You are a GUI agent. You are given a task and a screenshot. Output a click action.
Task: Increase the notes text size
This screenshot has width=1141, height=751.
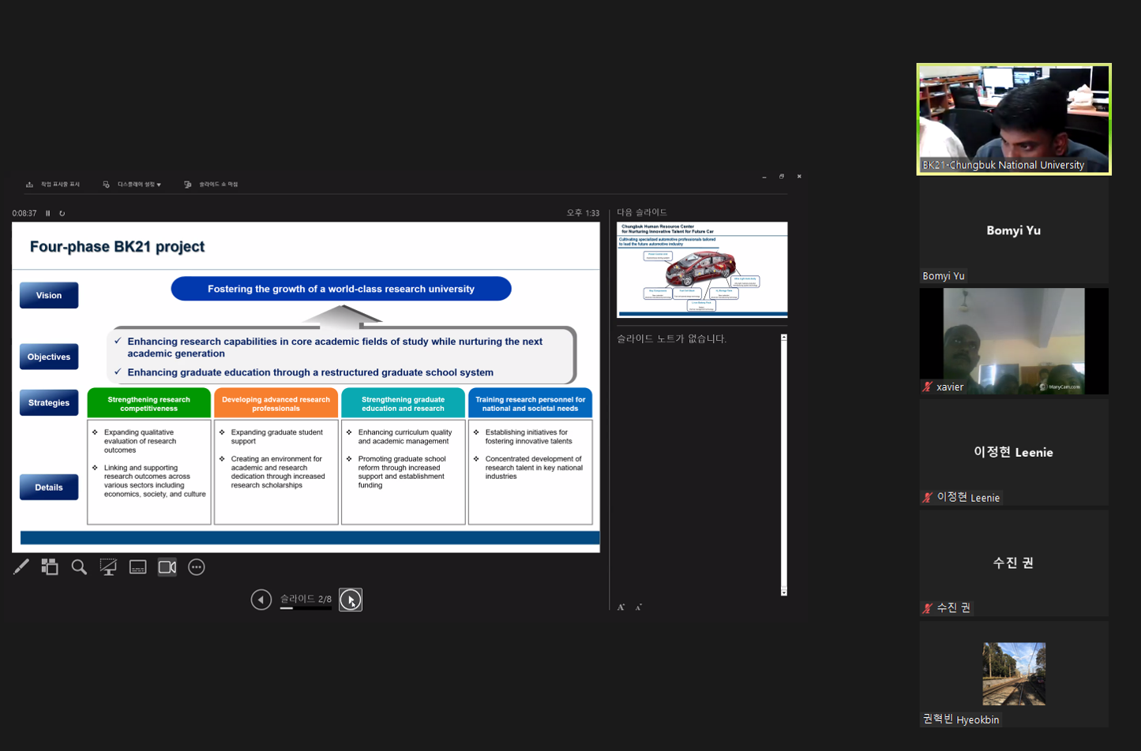click(x=621, y=607)
